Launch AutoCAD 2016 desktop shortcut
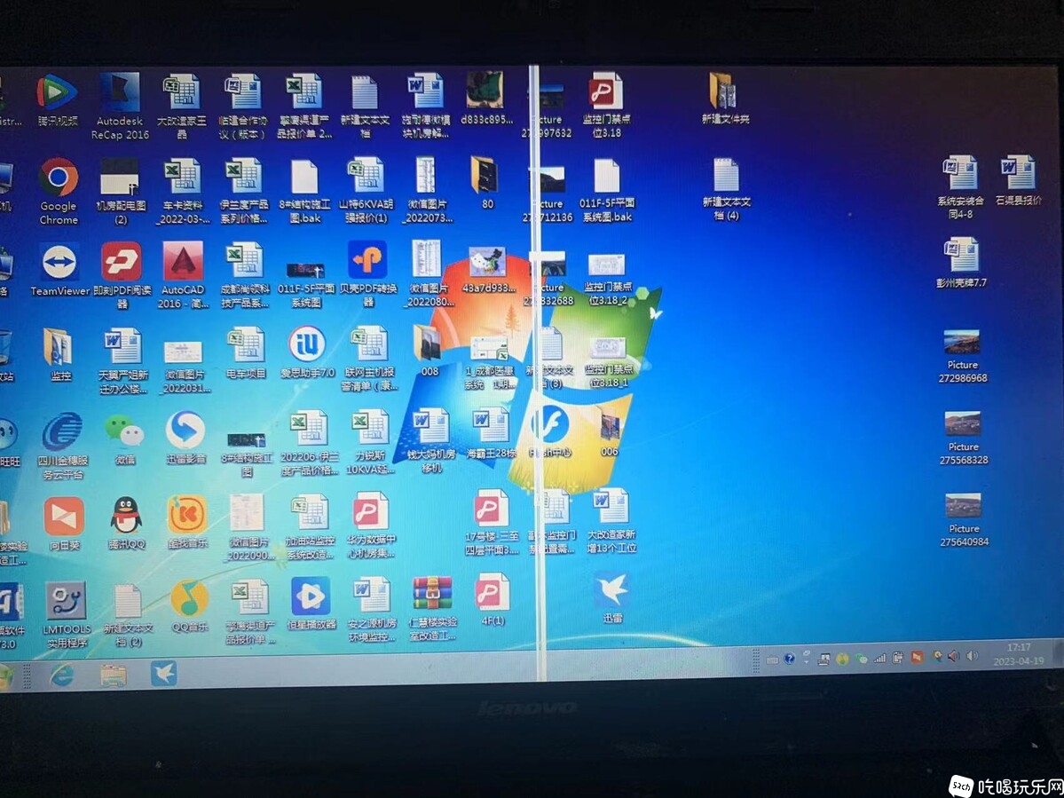This screenshot has height=798, width=1064. point(183,275)
